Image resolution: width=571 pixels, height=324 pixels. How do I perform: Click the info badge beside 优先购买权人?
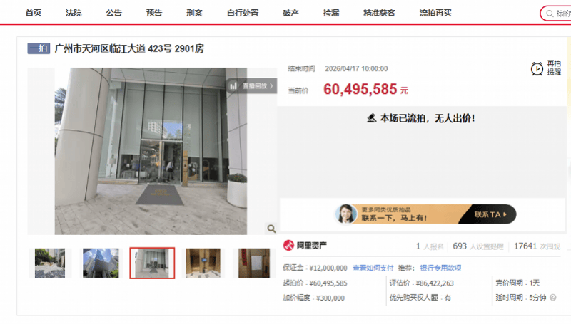433,298
